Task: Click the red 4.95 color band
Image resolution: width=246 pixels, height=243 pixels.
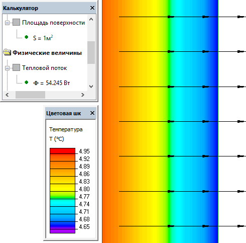Action: (x=62, y=151)
